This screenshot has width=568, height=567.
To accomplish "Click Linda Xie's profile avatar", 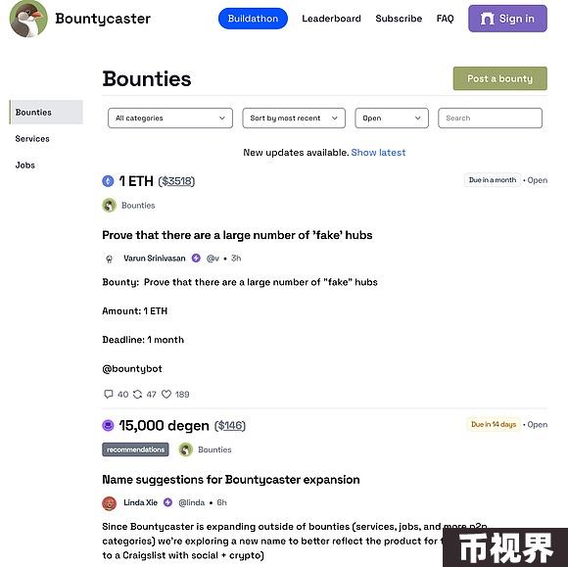I will [109, 503].
